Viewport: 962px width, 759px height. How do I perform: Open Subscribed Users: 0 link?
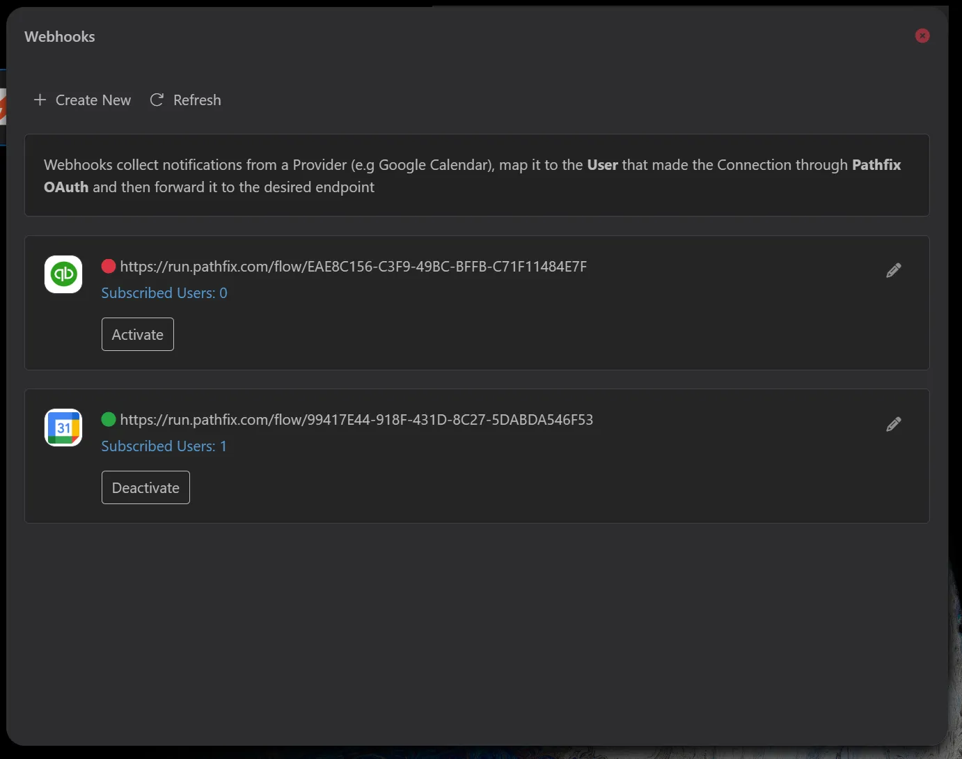164,293
